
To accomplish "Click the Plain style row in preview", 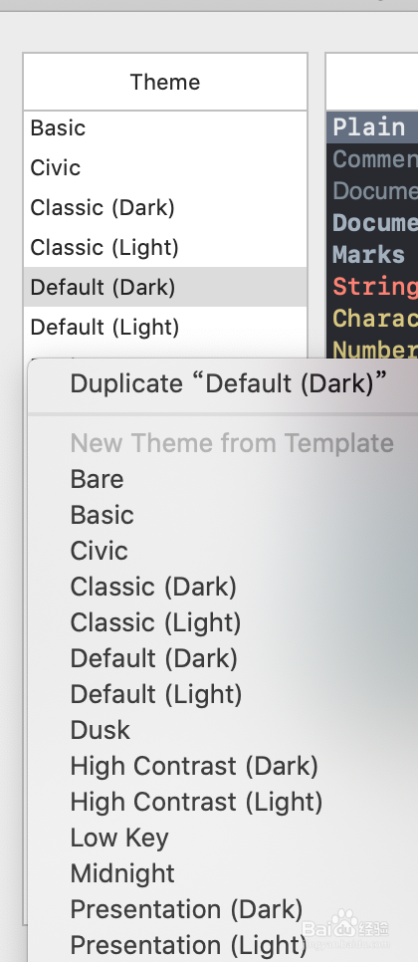I will click(x=372, y=127).
